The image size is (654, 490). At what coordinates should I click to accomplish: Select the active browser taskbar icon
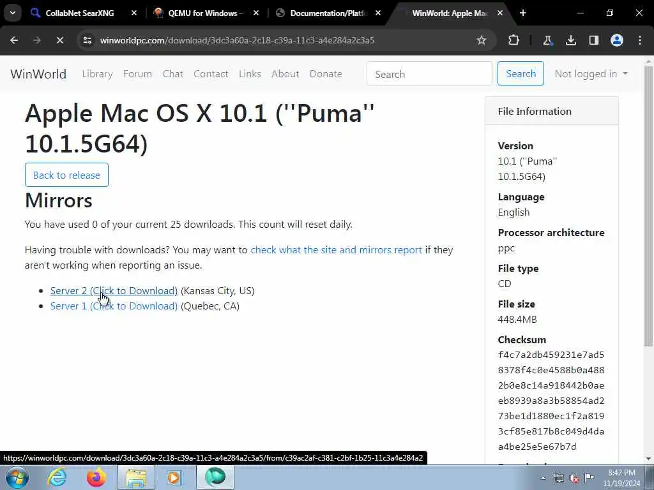pos(215,477)
